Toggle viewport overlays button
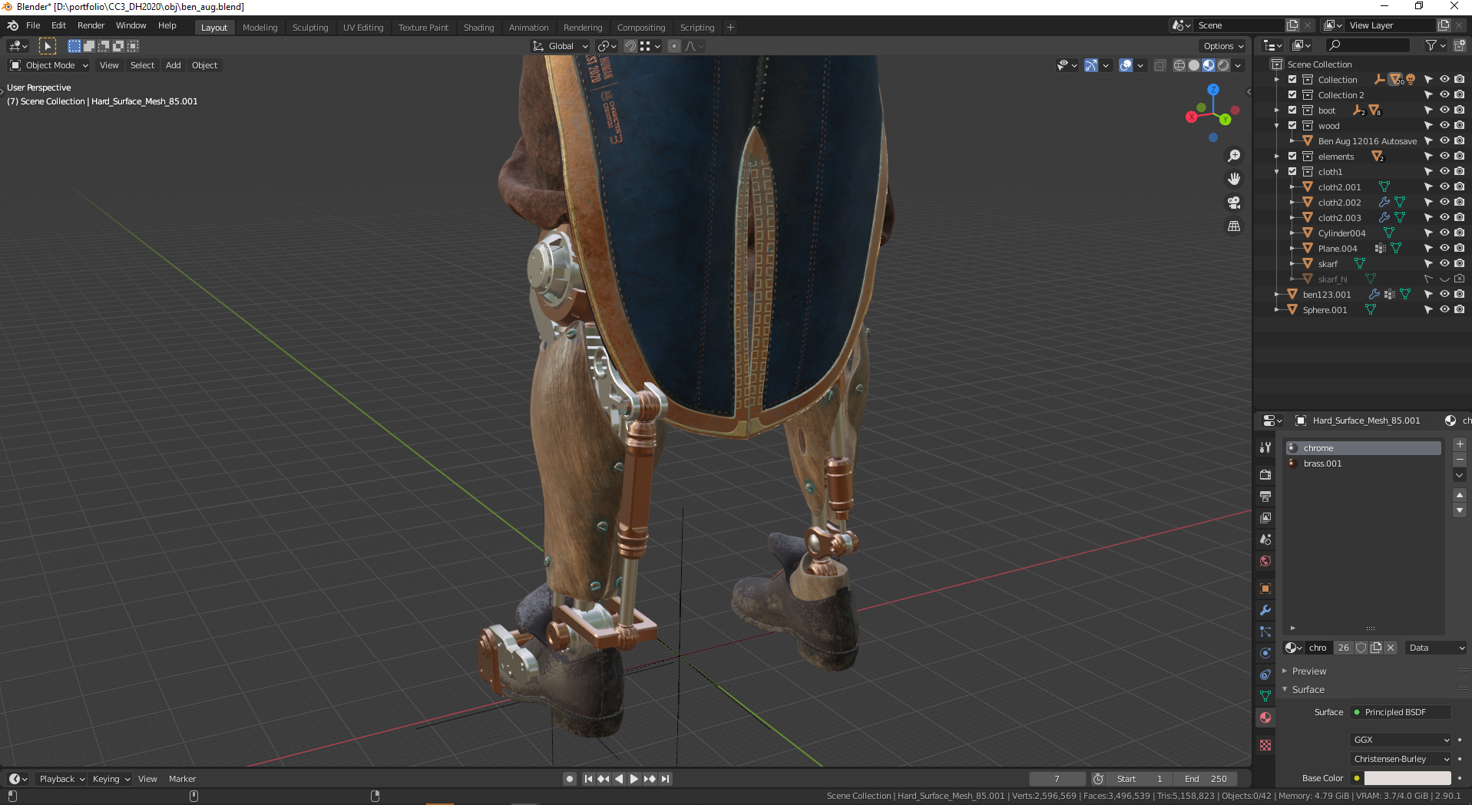Viewport: 1472px width, 805px height. tap(1126, 65)
